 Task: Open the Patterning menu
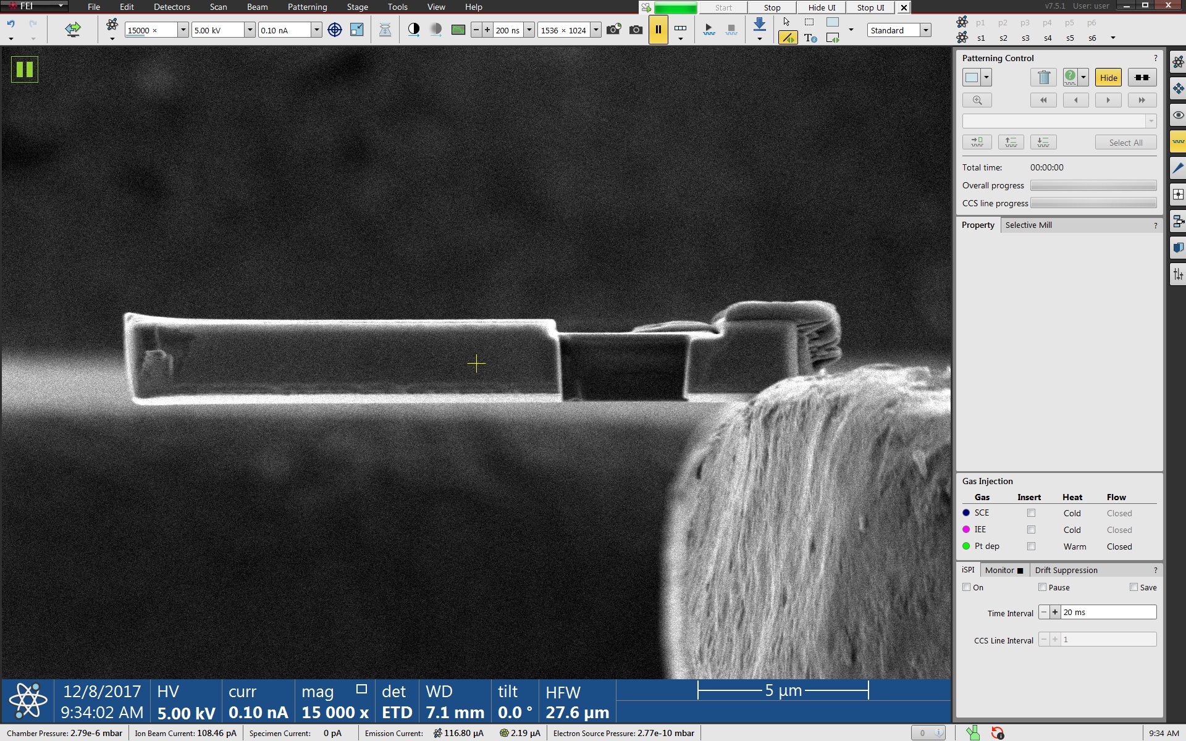(x=307, y=7)
